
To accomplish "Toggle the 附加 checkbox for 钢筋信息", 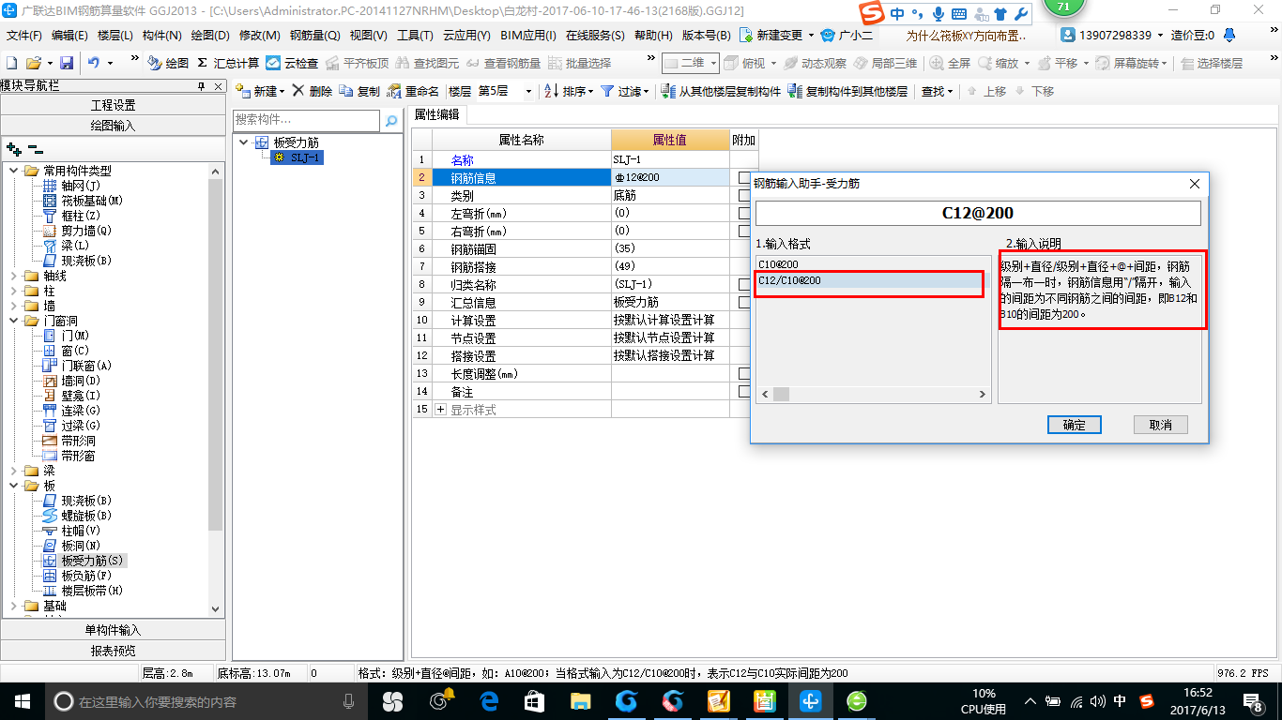I will 744,177.
